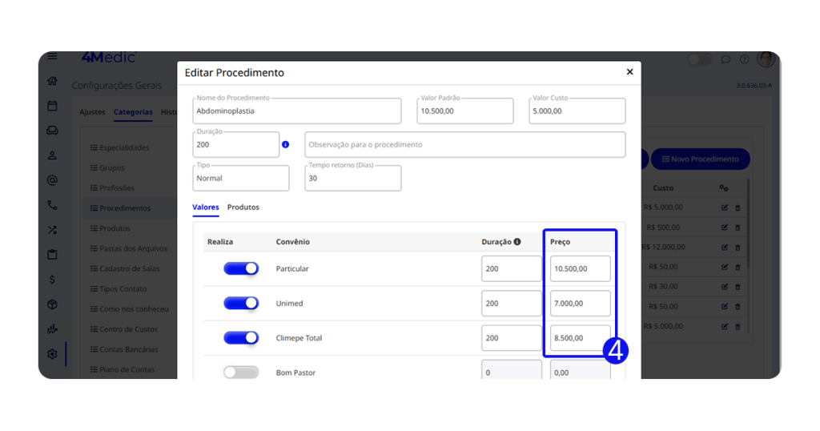Screen dimensions: 820x431
Task: Enable the Bom Pastor toggle
Action: coord(241,373)
